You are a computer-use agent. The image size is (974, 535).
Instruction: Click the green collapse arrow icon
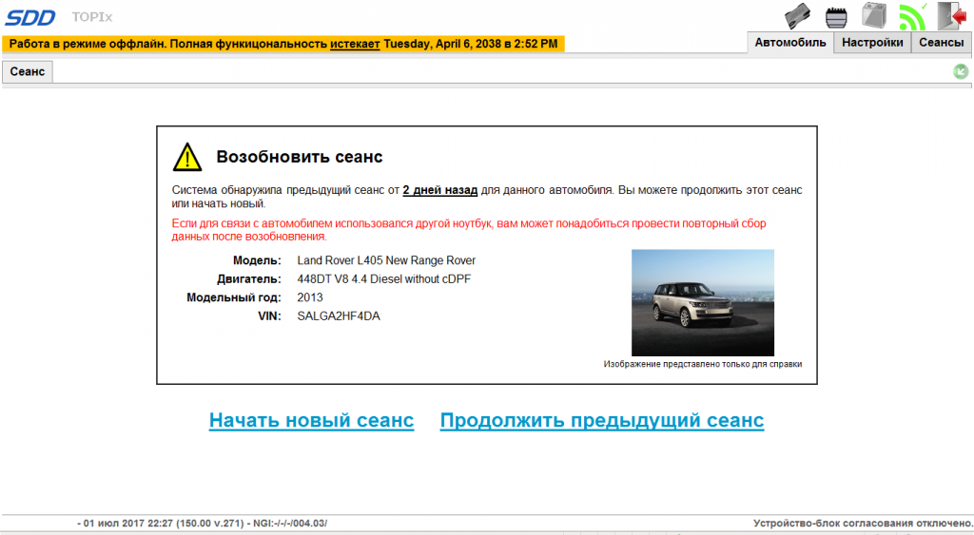pyautogui.click(x=961, y=71)
